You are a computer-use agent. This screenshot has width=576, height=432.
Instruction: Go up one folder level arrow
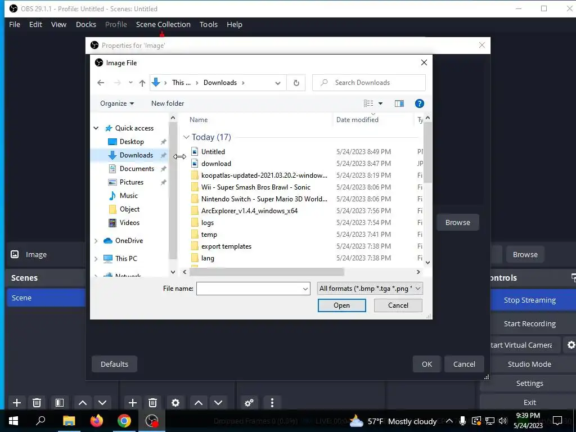(x=142, y=83)
